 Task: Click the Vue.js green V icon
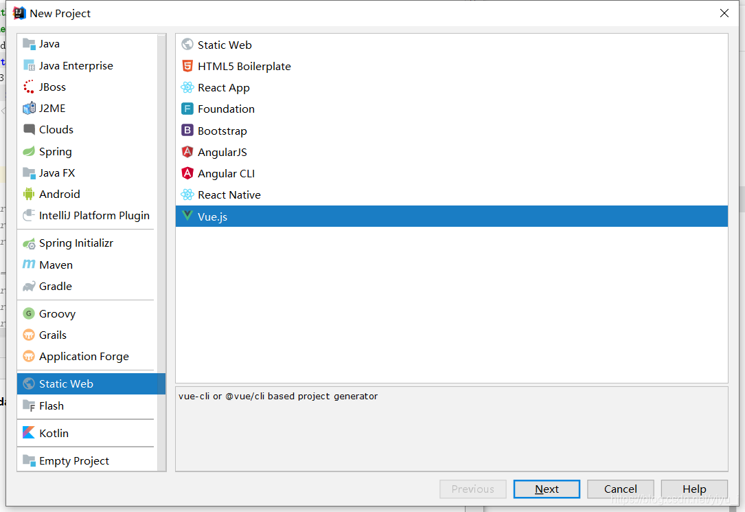(x=187, y=216)
